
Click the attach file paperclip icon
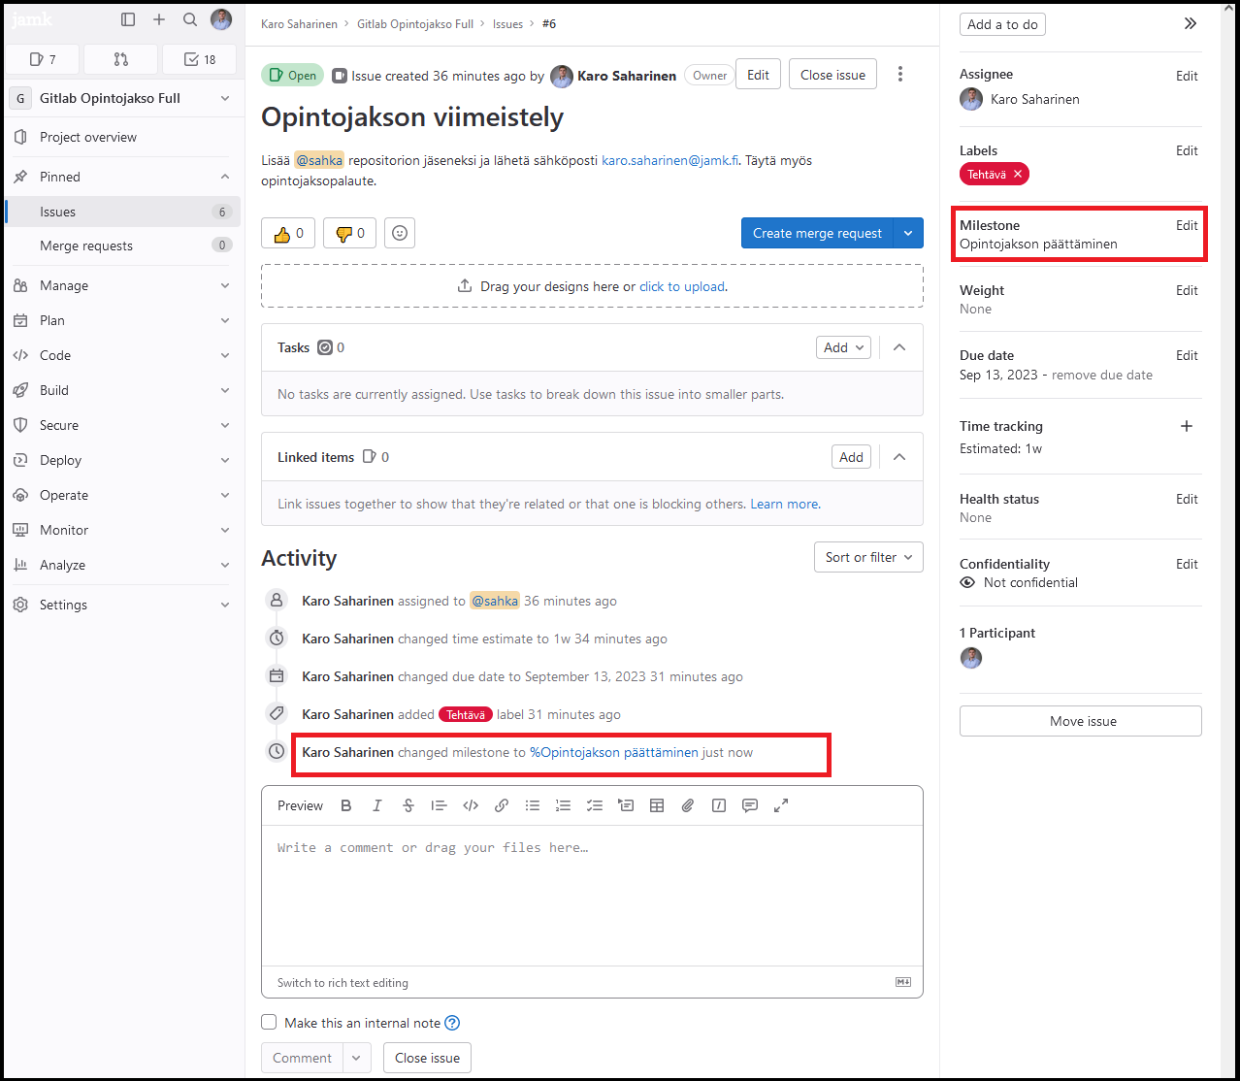688,805
